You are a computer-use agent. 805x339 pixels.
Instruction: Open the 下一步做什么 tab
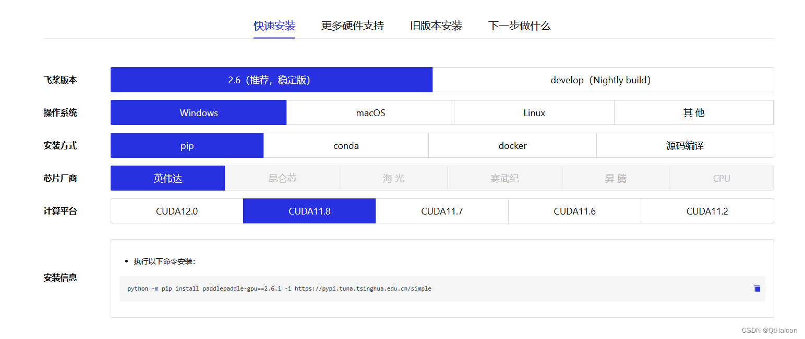tap(520, 25)
